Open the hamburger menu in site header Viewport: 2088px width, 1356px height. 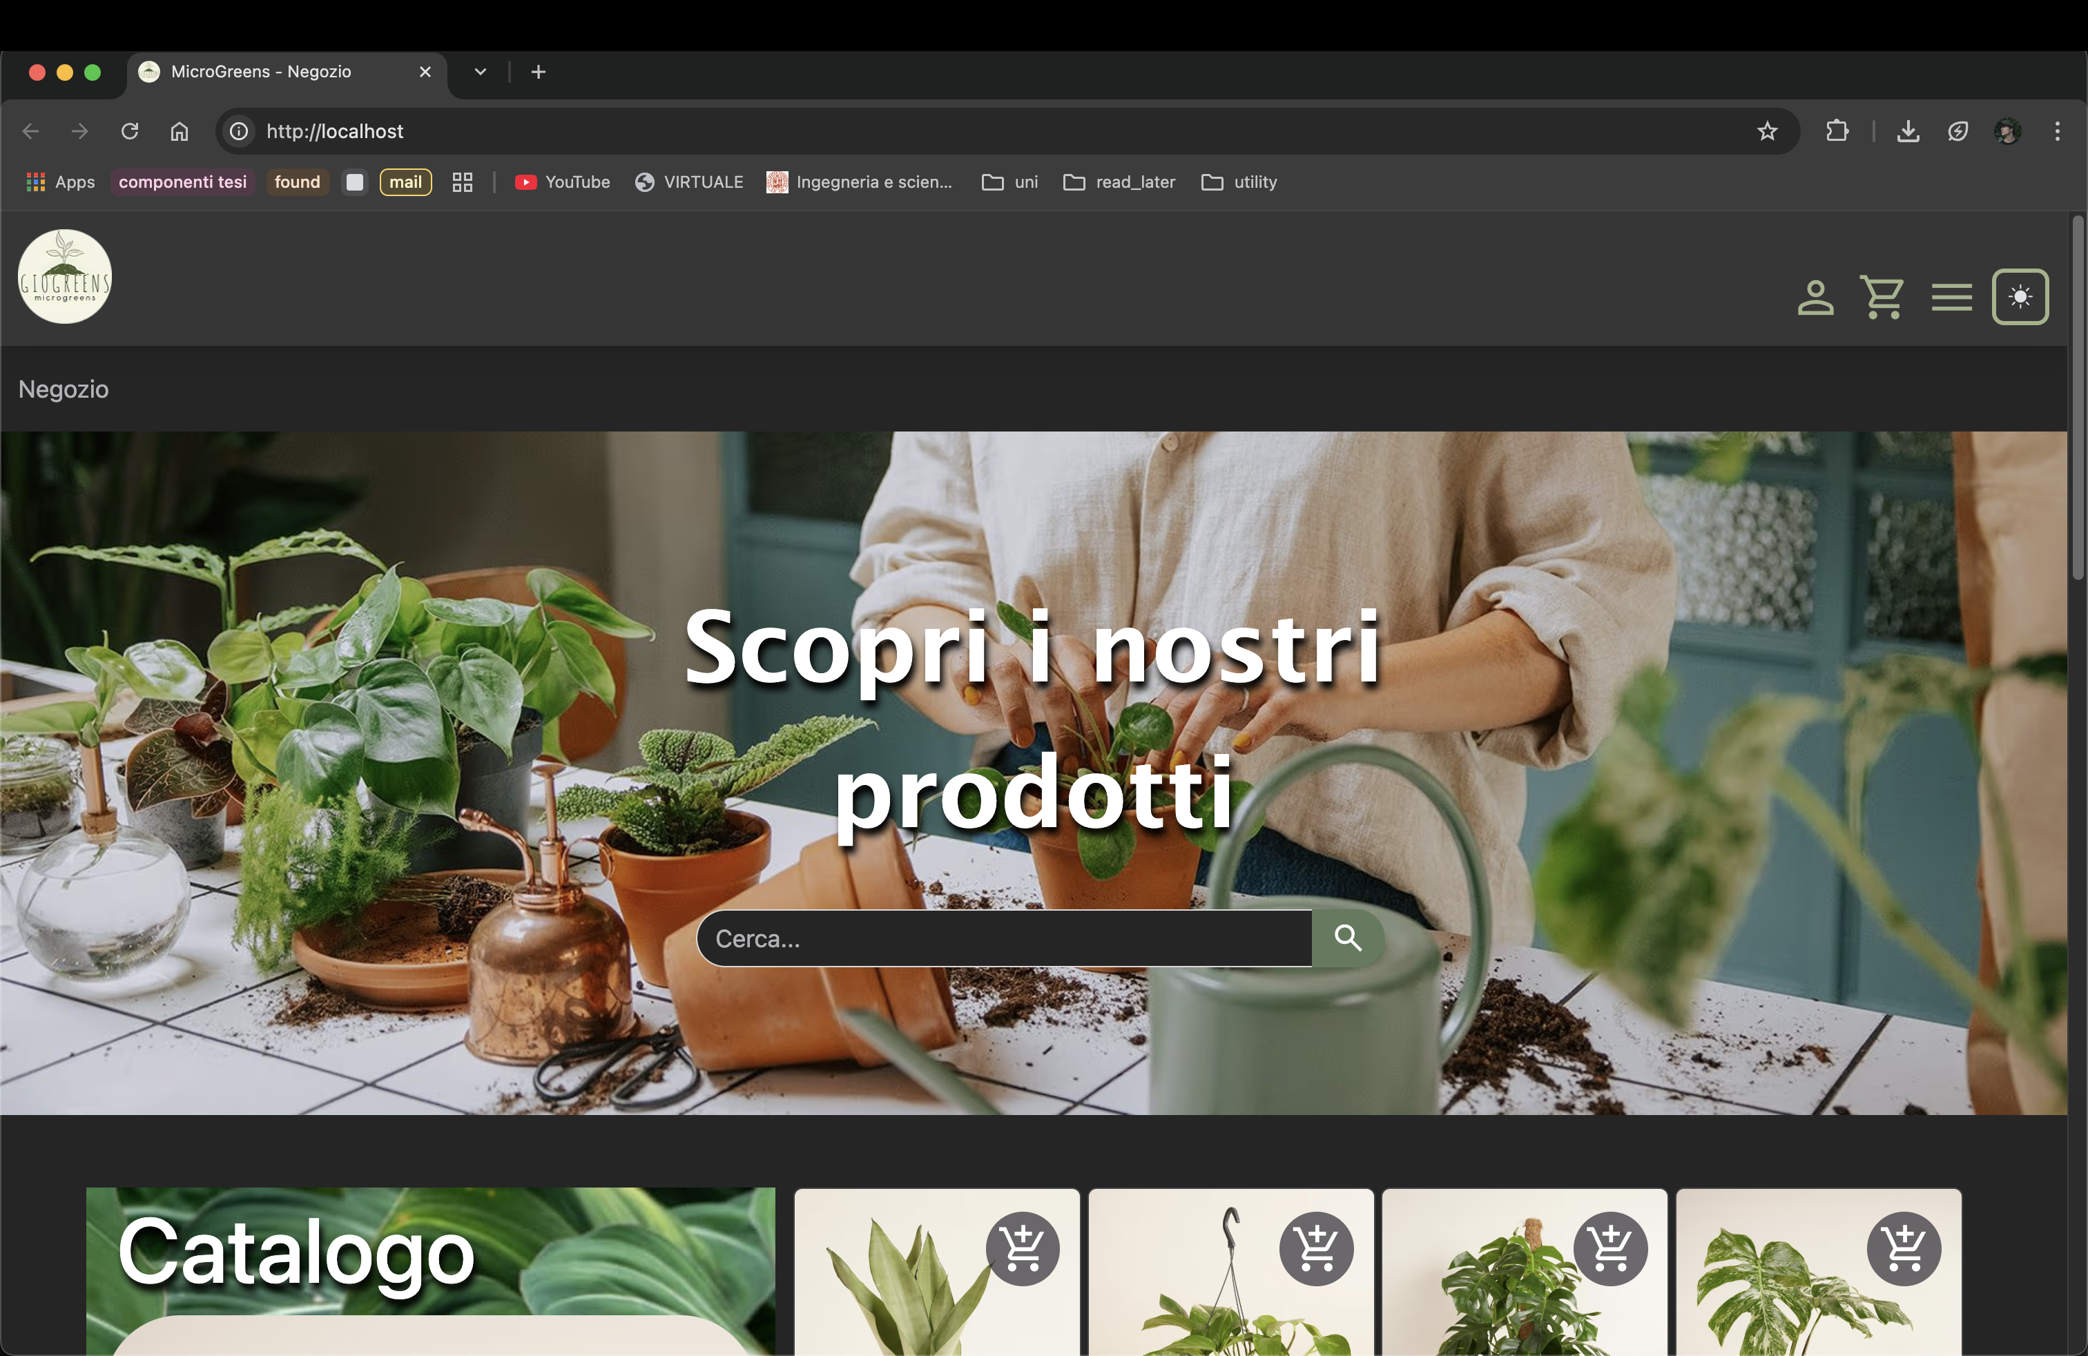[x=1951, y=298]
